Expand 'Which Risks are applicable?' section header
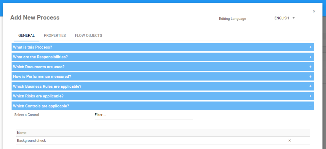Viewport: 326px width, 149px height. tap(38, 96)
